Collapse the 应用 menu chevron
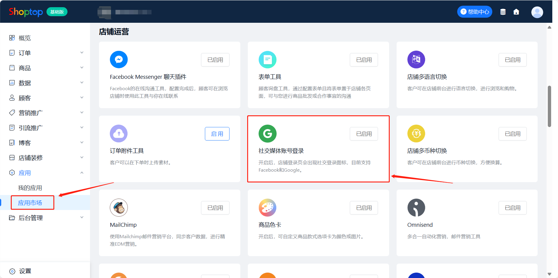Screen dimensions: 558x278 [82, 173]
